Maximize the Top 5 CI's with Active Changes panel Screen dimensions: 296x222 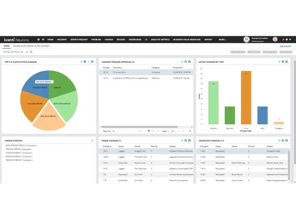click(92, 62)
